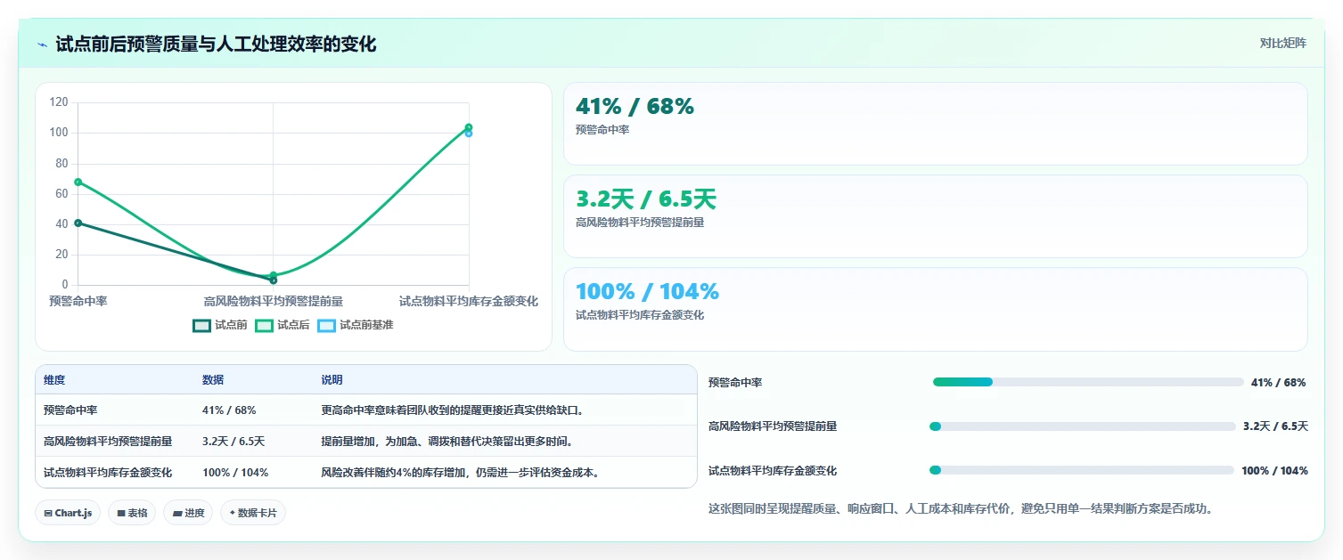Click the 试点前基准 legend color box
Screen dimensions: 1343x560
[x=326, y=325]
